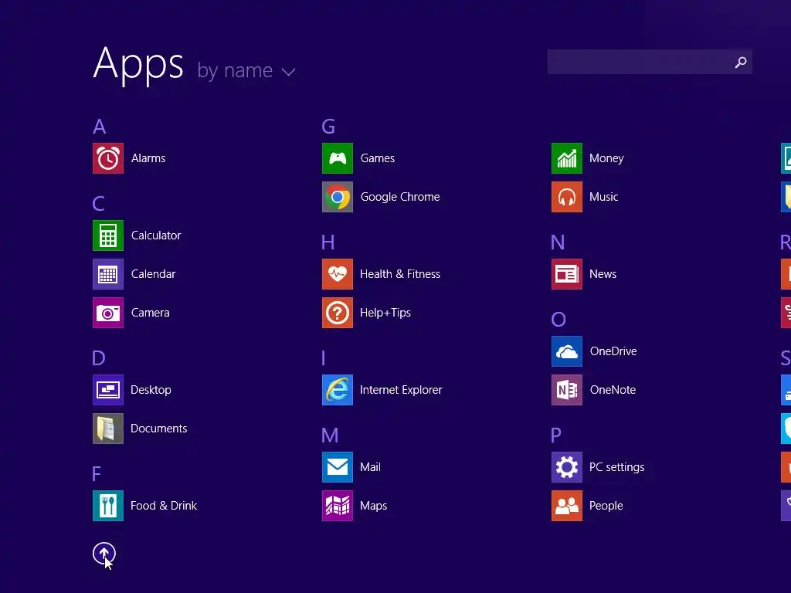Click the letter I group header
This screenshot has height=593, width=791.
(324, 358)
